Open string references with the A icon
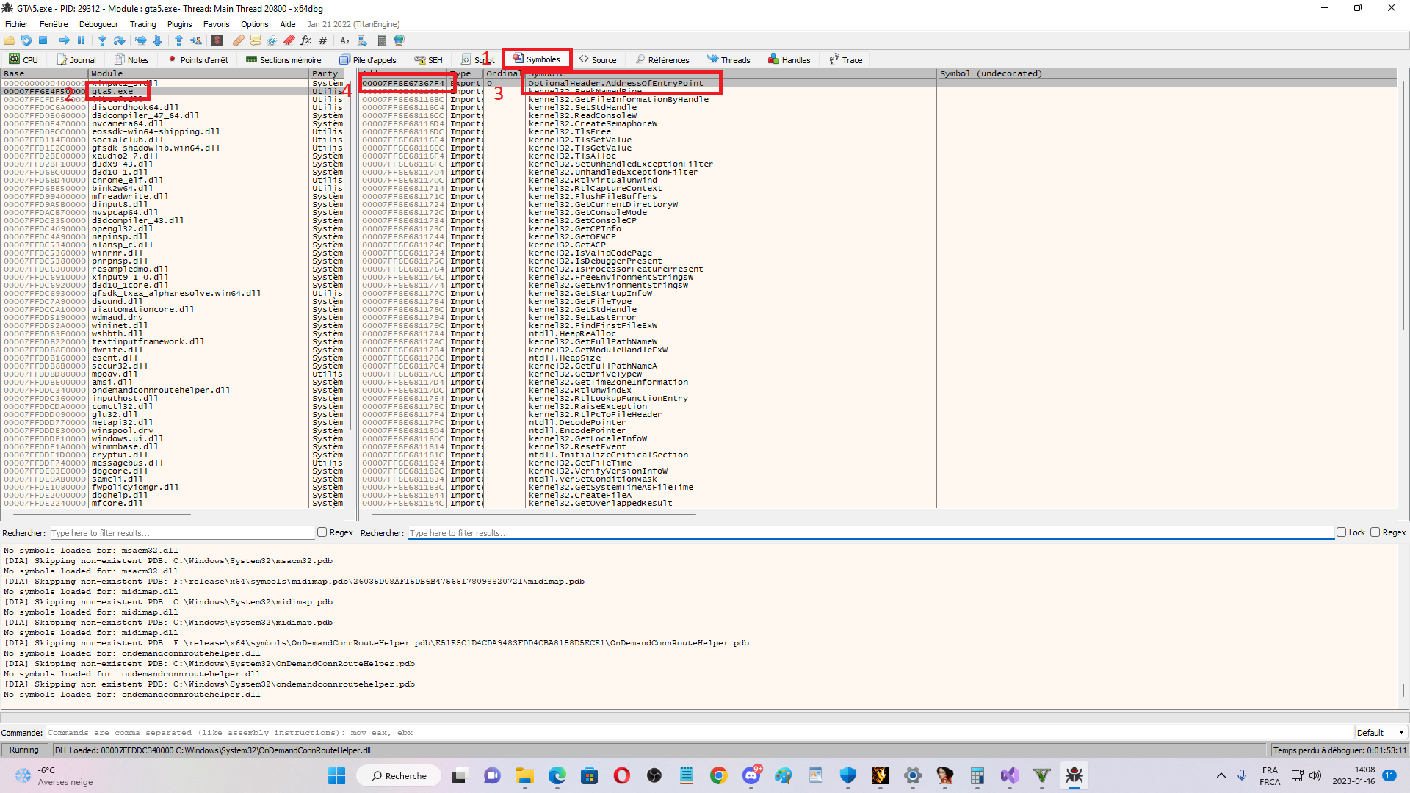Image resolution: width=1410 pixels, height=793 pixels. pyautogui.click(x=344, y=40)
